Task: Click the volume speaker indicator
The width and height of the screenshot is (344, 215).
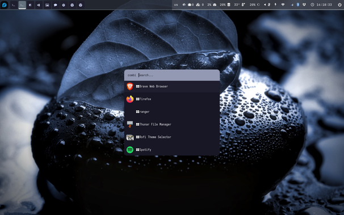Action: tap(265, 5)
